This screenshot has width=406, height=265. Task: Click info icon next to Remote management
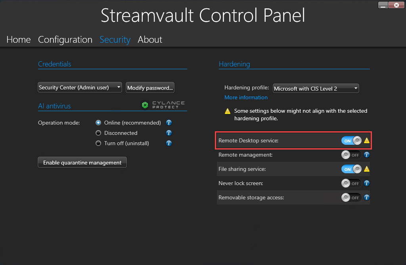click(366, 155)
